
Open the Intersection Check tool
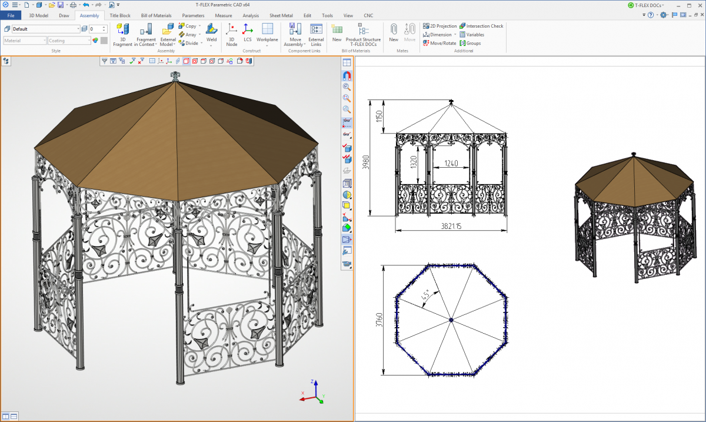[x=481, y=26]
